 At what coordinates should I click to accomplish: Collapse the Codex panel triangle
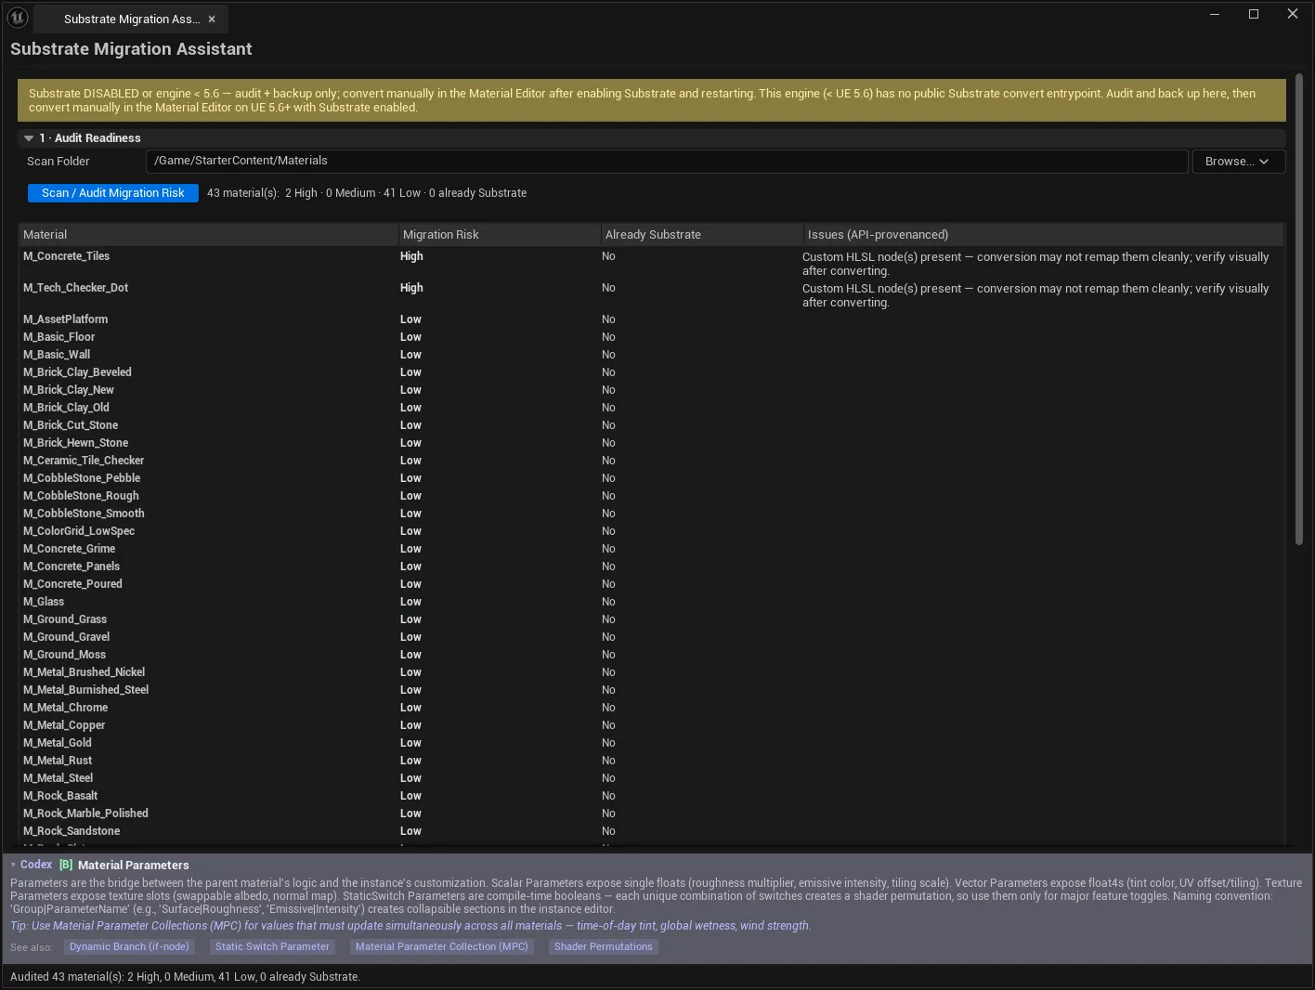[x=13, y=865]
